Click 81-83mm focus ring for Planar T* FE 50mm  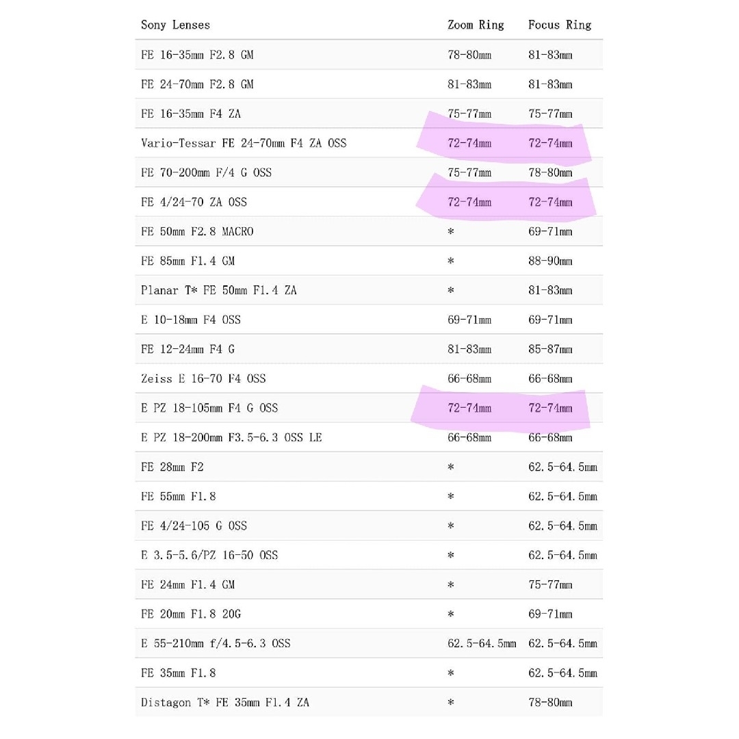(x=550, y=290)
